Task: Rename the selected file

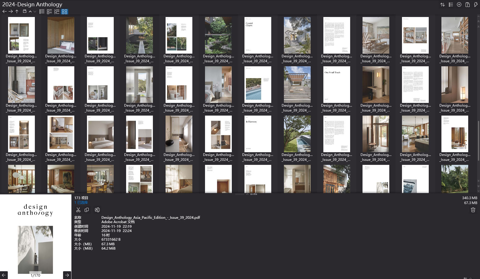Action: [97, 210]
